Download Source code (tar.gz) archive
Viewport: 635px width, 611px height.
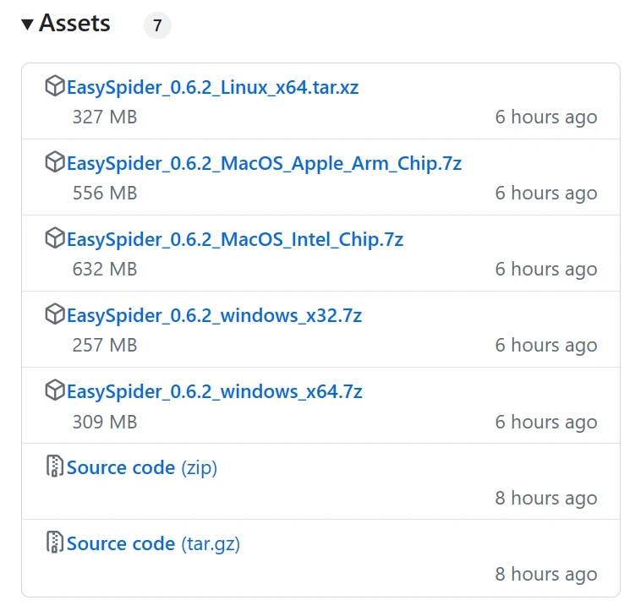click(x=153, y=543)
